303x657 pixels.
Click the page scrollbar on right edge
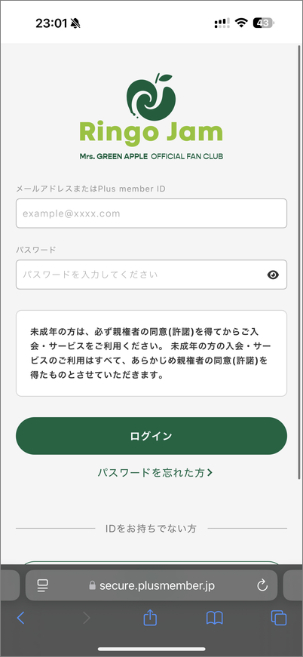[300, 261]
